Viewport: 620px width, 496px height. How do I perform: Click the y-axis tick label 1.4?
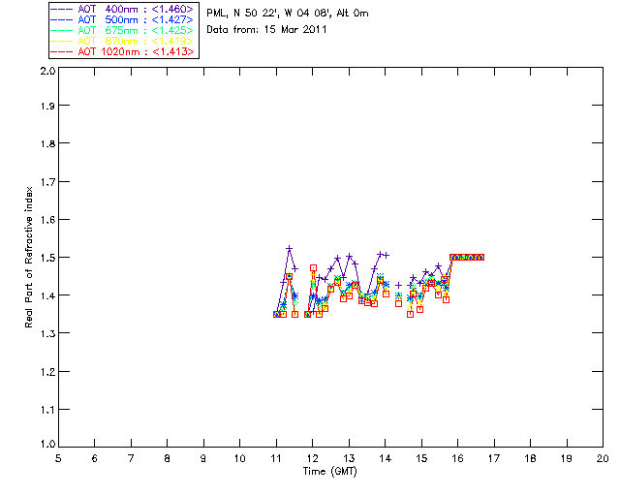pos(47,295)
